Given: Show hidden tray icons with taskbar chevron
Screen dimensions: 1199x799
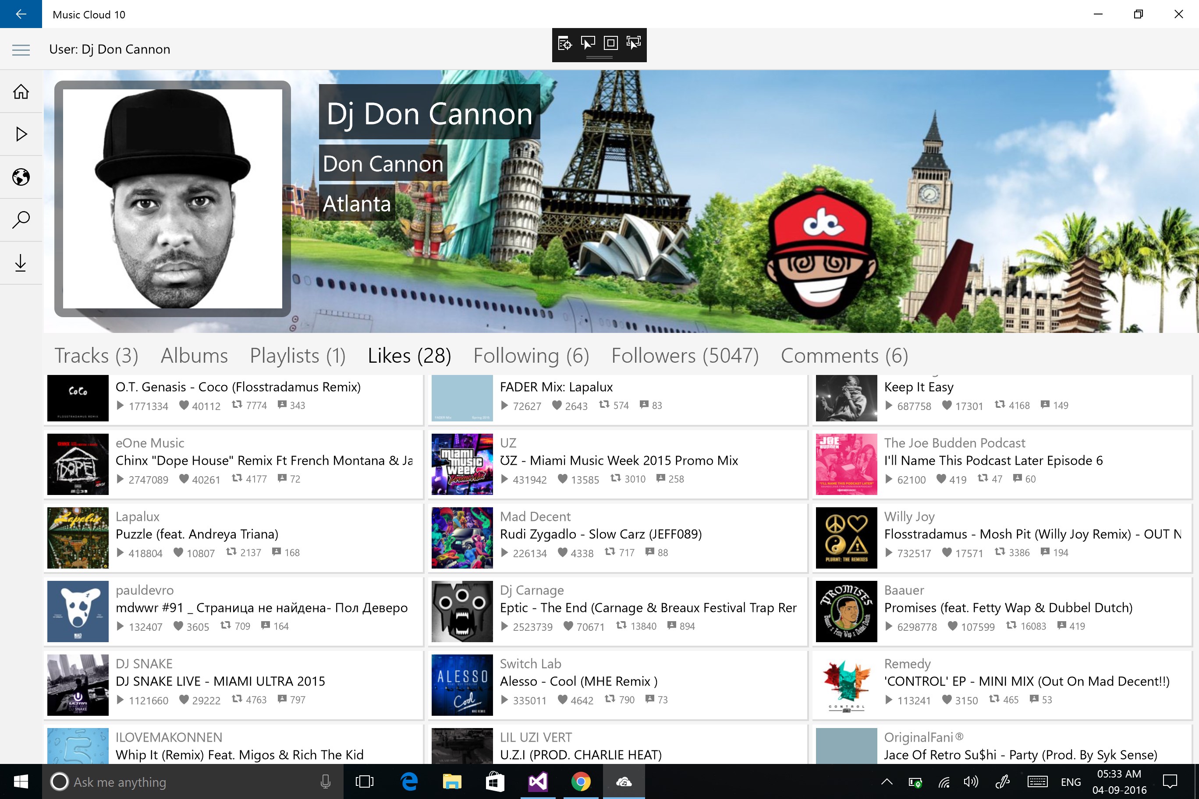Looking at the screenshot, I should [887, 781].
